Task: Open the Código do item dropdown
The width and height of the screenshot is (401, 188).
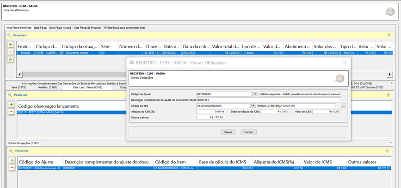Action: coord(253,106)
